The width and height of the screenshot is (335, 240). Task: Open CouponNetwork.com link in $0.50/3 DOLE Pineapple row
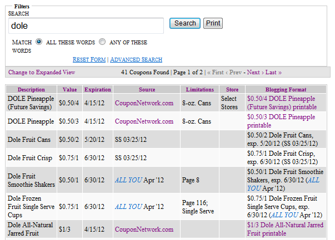pos(144,121)
